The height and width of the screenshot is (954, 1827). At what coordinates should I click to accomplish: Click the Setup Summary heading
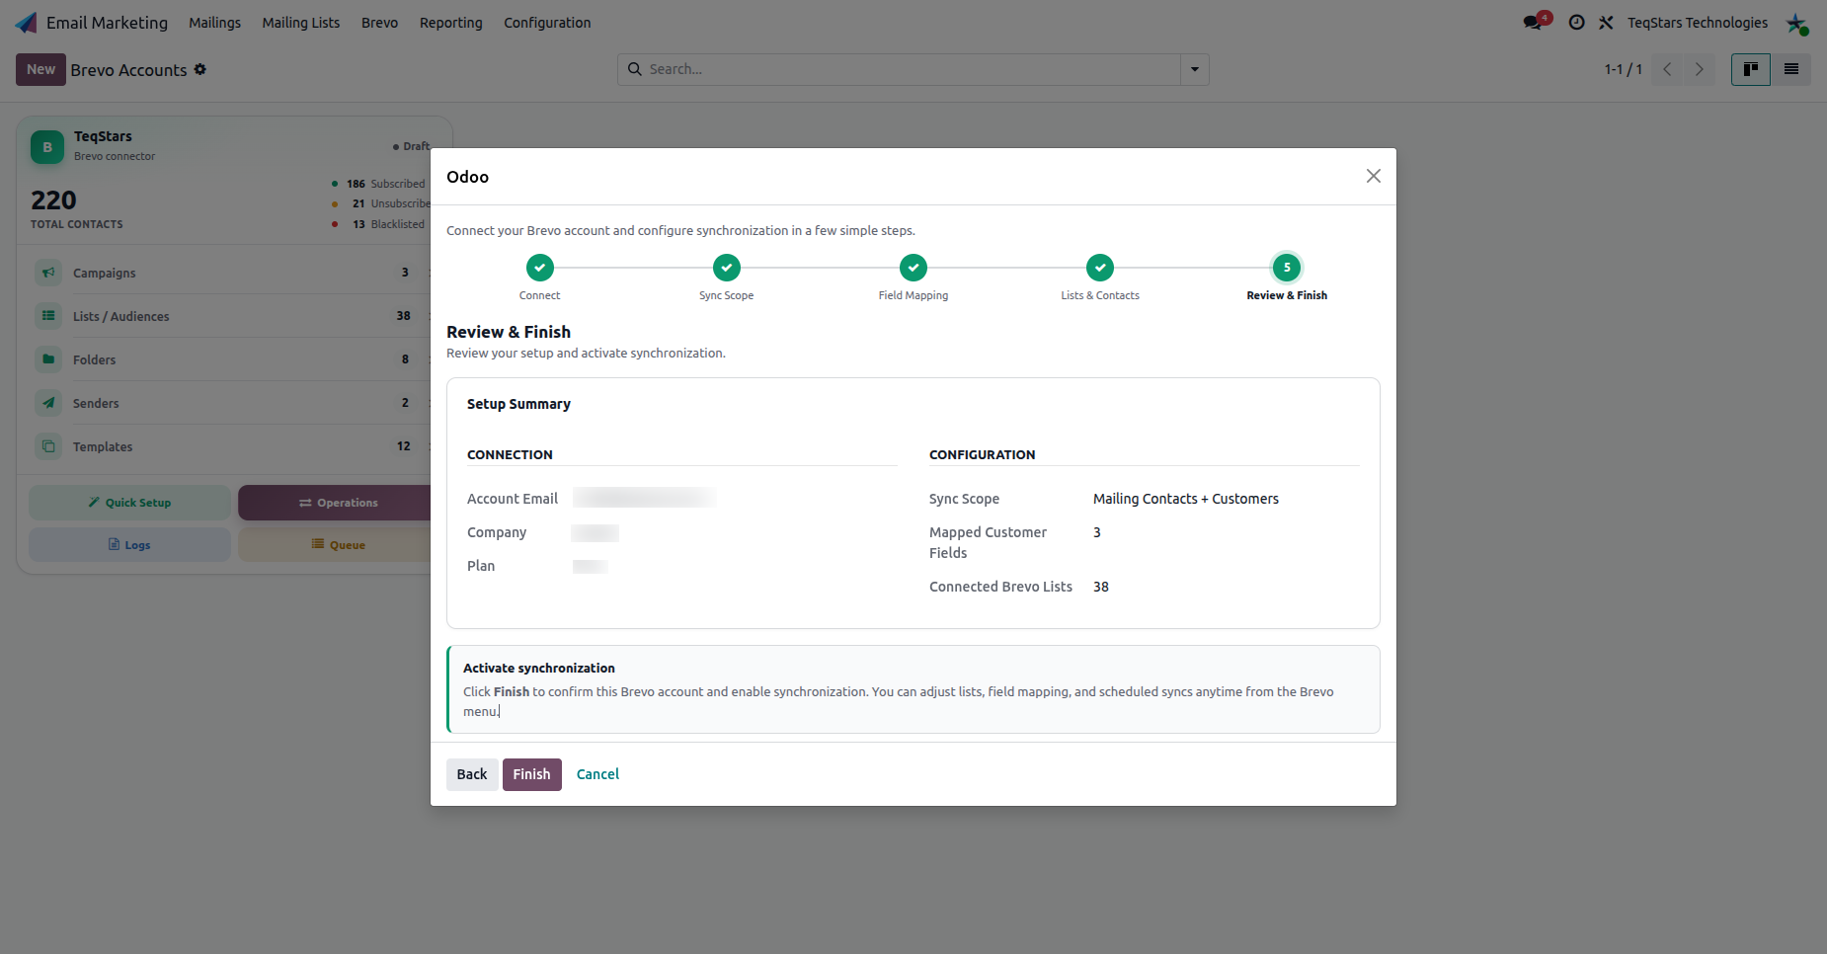(x=518, y=404)
